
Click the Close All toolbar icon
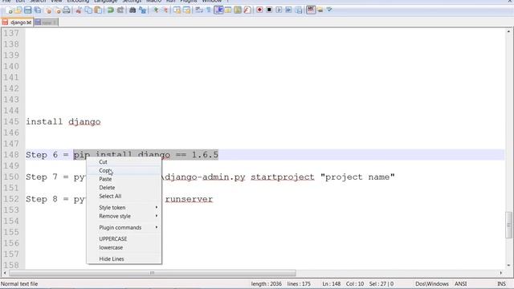57,10
